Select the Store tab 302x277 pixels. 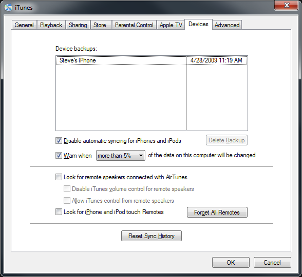(100, 25)
